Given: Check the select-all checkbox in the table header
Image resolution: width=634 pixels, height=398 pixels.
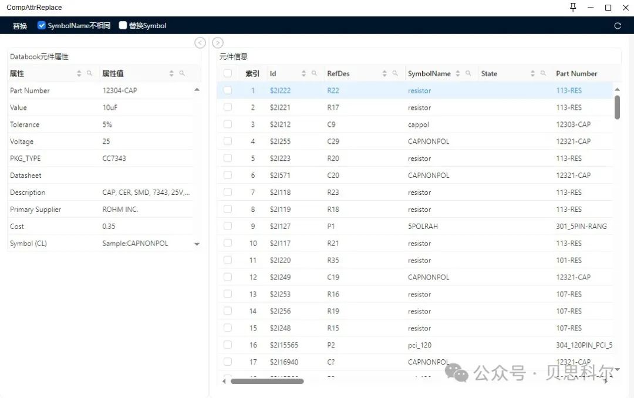Looking at the screenshot, I should click(228, 73).
